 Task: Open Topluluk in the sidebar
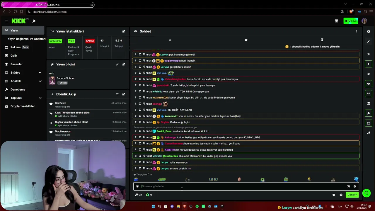click(x=16, y=98)
